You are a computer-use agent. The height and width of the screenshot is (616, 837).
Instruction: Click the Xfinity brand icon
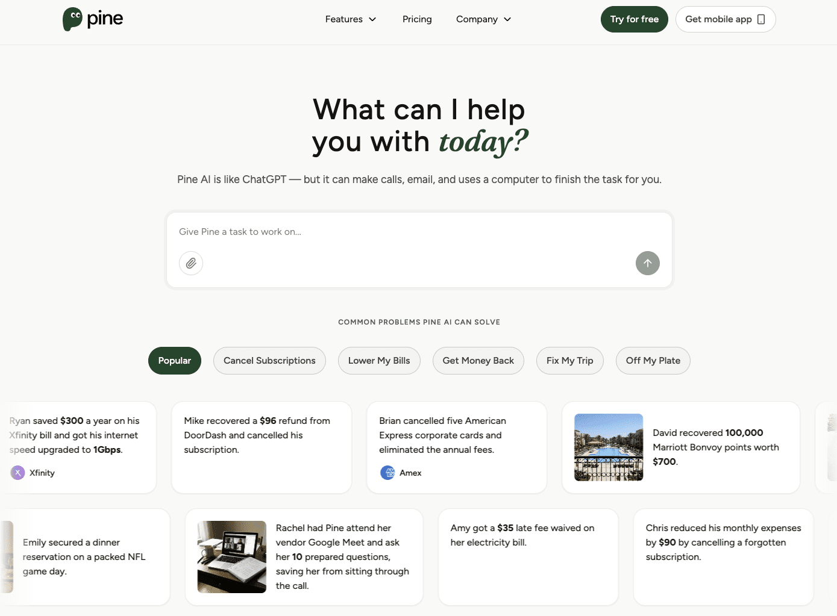coord(18,473)
